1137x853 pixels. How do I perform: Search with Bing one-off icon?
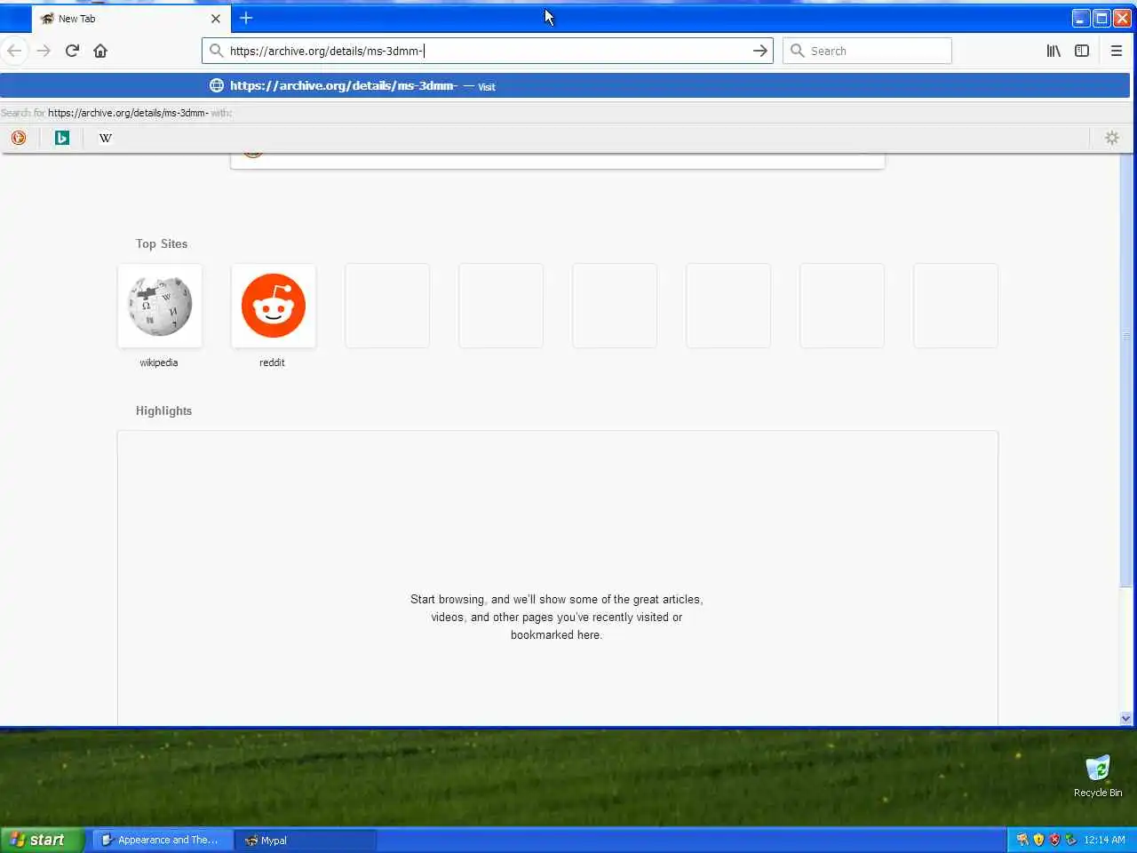(62, 138)
